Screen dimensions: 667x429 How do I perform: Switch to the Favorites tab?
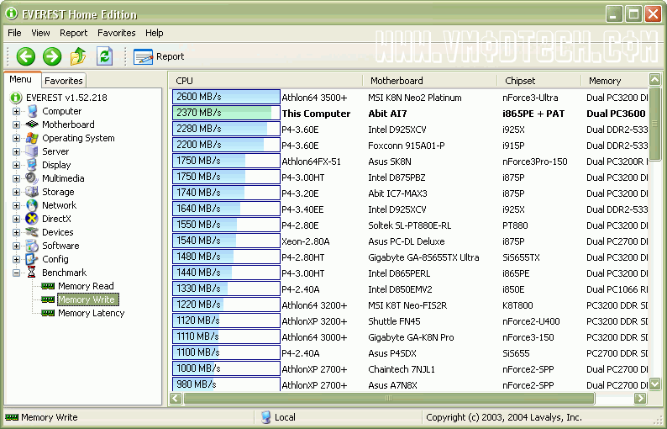click(64, 81)
